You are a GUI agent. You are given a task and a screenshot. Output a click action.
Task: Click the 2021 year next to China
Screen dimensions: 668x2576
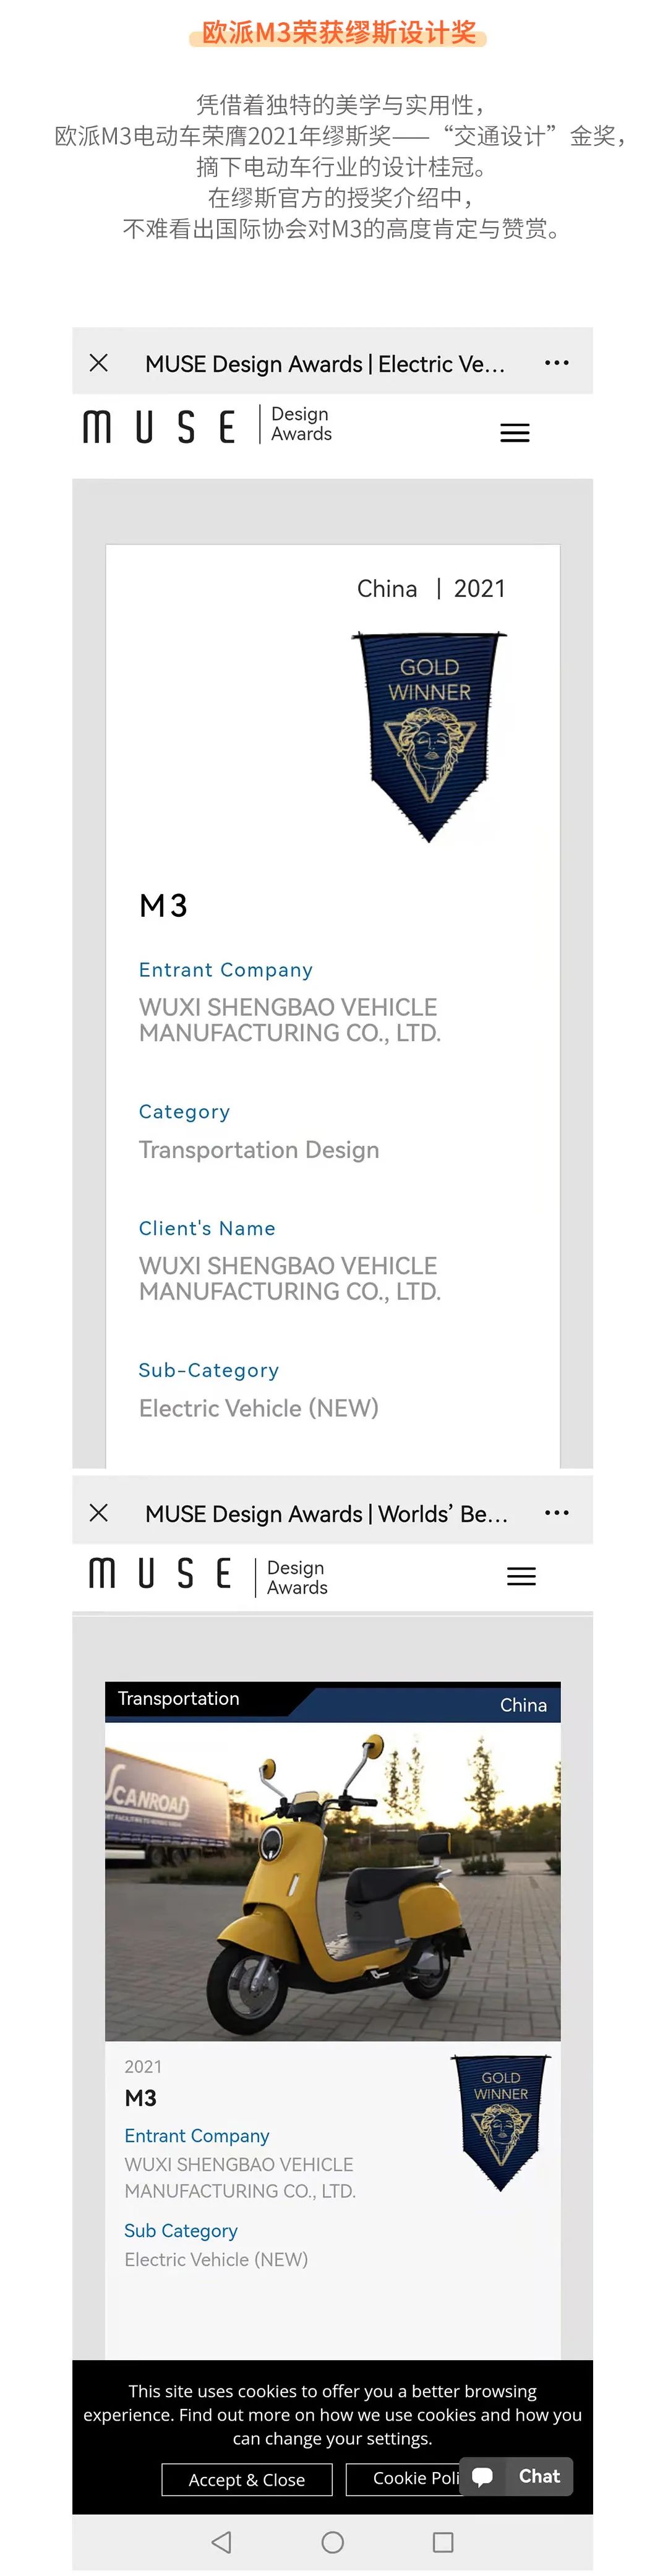pos(479,588)
